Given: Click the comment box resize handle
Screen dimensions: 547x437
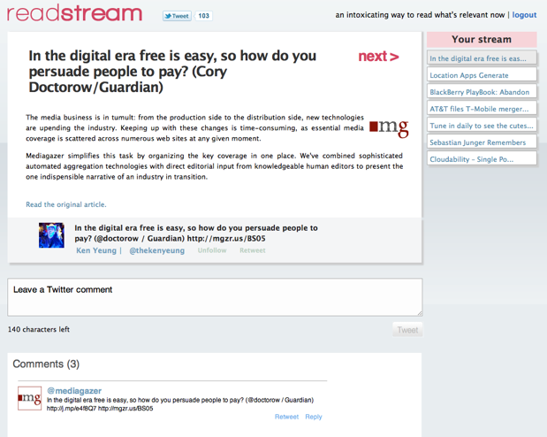Looking at the screenshot, I should (420, 313).
